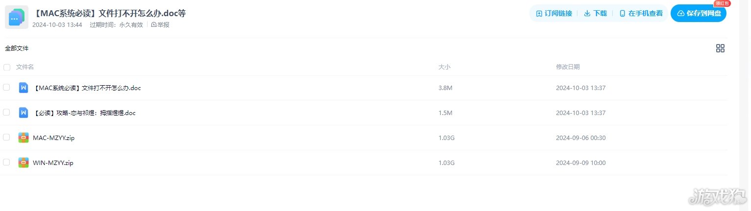Click 订阅链接 subscribe link button
751x211 pixels.
(554, 14)
